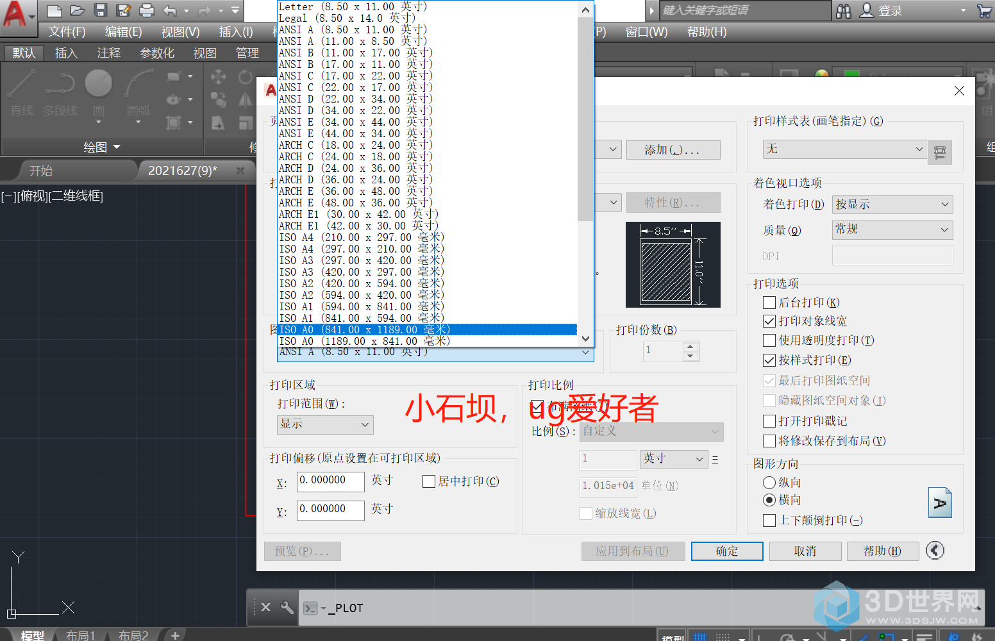Select the Line (直线) tool
The image size is (995, 641).
(22, 94)
